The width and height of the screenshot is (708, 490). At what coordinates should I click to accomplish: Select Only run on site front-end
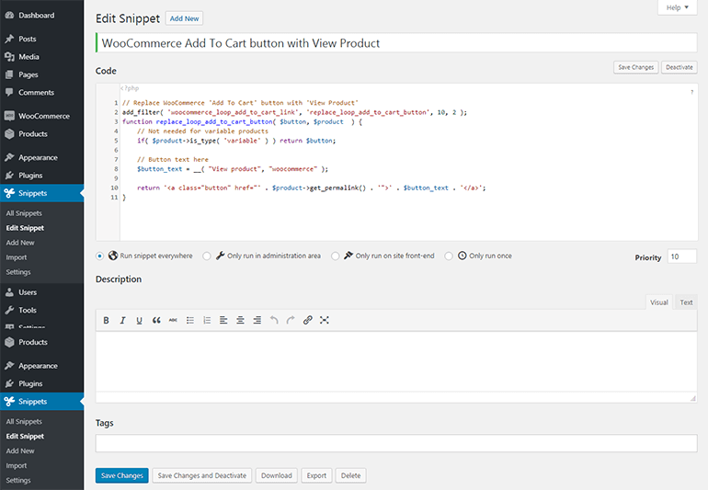coord(335,256)
